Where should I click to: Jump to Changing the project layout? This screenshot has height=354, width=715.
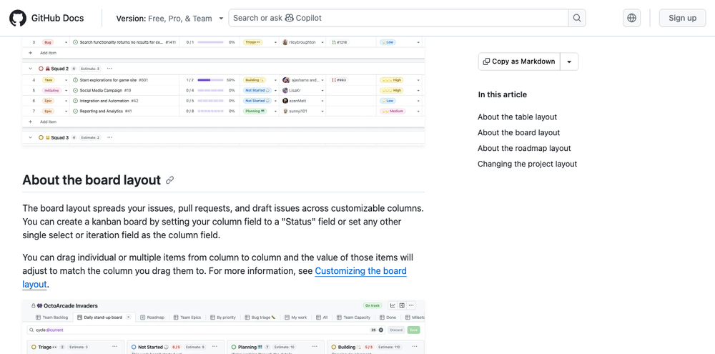coord(527,164)
